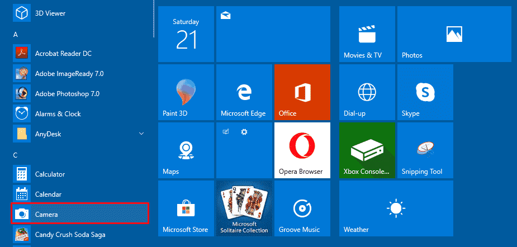Launch Acrobat Reader DC

[x=80, y=54]
